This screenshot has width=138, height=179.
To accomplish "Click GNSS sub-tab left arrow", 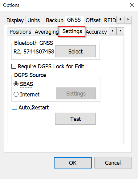I will [x=113, y=31].
